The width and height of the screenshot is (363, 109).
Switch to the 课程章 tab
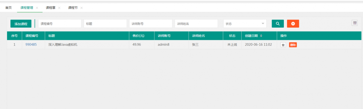pos(50,8)
